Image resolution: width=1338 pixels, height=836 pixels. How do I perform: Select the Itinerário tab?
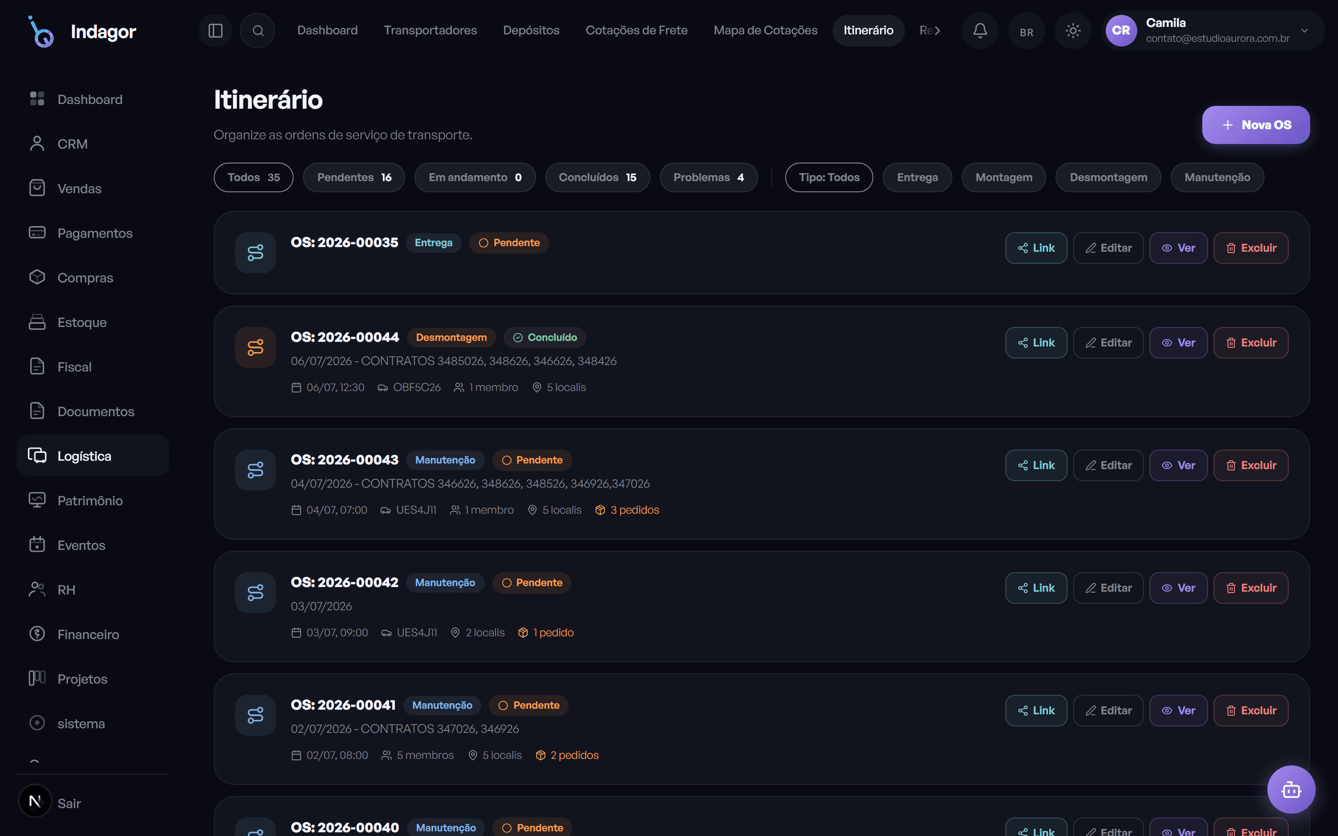pos(868,30)
